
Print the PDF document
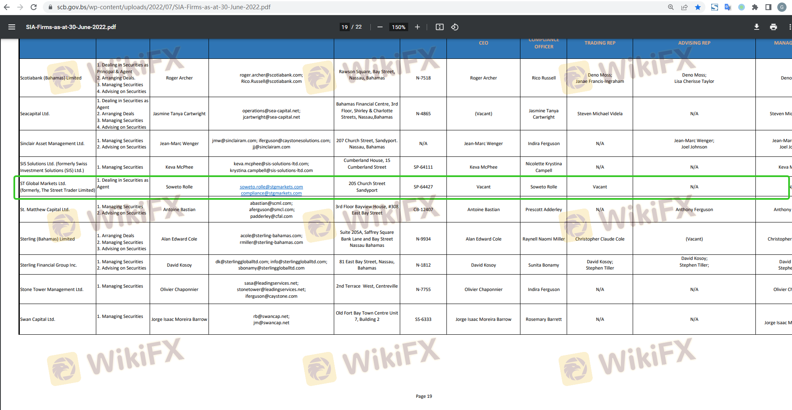[773, 27]
